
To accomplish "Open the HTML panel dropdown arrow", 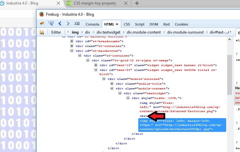I will (117, 24).
